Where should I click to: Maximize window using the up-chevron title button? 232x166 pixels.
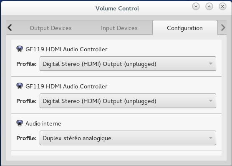(x=209, y=7)
